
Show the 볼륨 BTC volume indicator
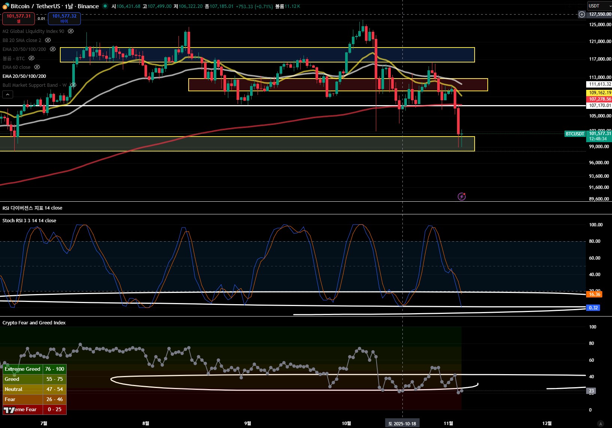coord(31,58)
